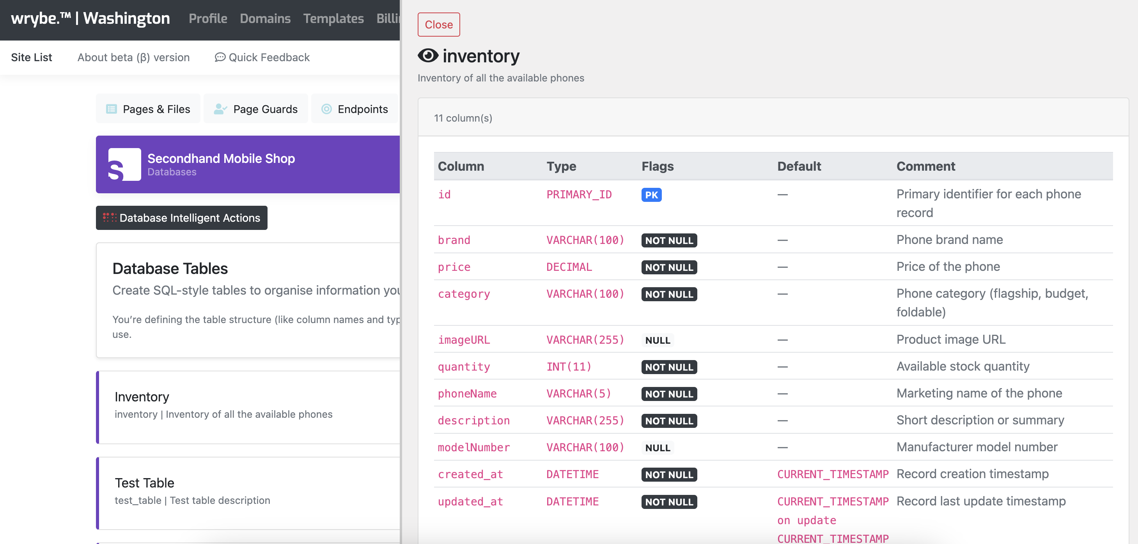The image size is (1138, 544).
Task: Open About beta version link
Action: (x=133, y=57)
